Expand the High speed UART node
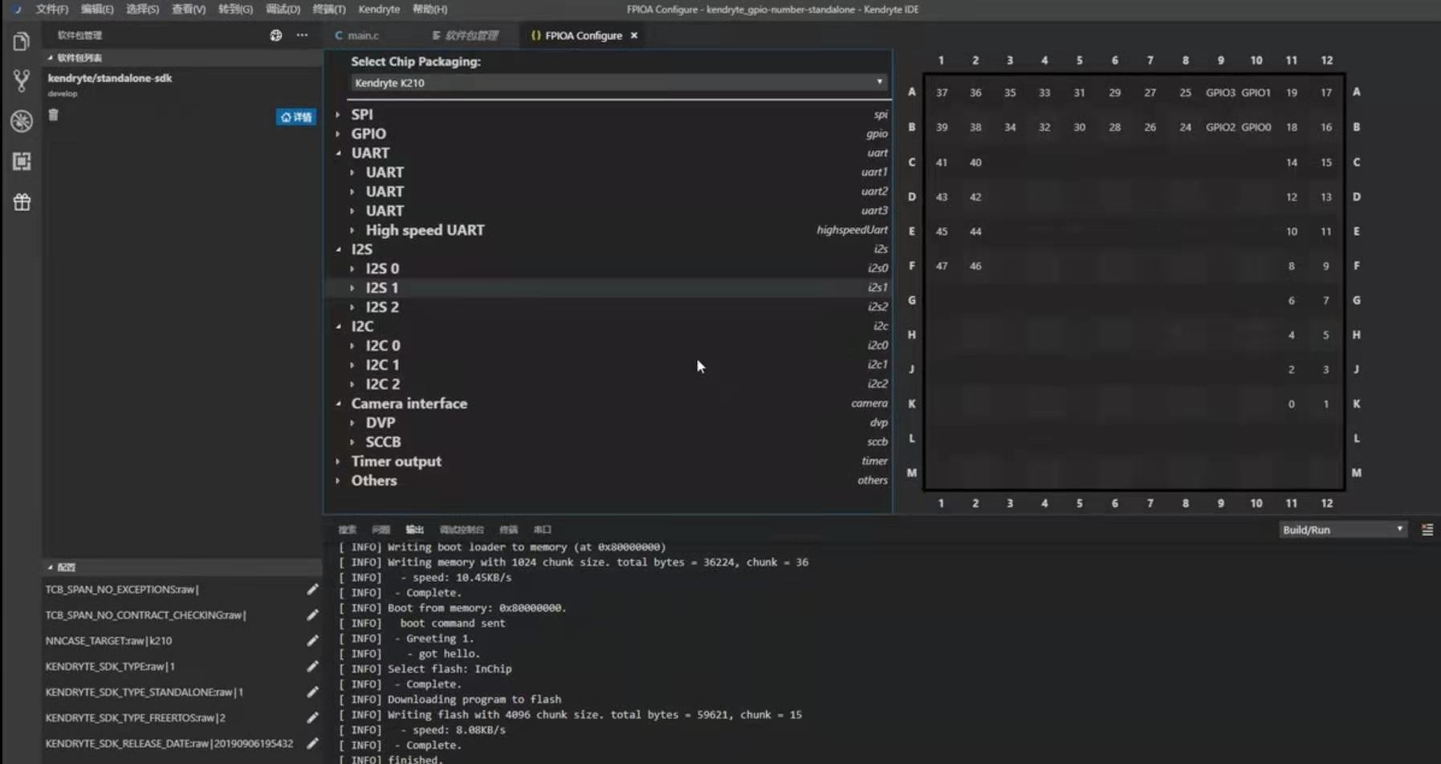 (x=352, y=230)
